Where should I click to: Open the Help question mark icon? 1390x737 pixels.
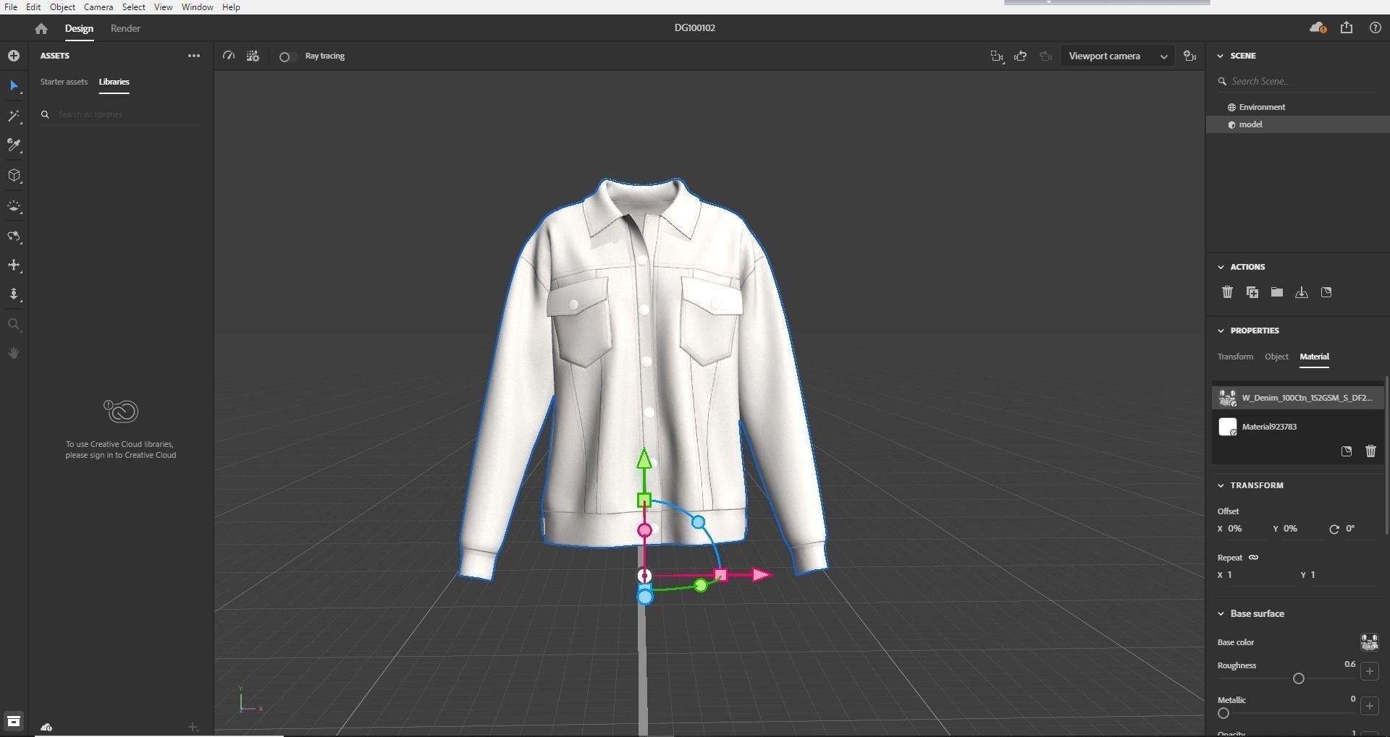[x=1376, y=27]
